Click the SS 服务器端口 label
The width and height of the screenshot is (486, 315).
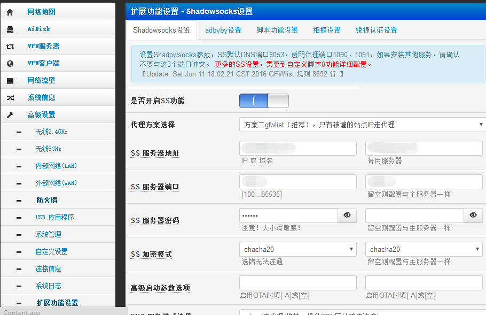point(155,187)
